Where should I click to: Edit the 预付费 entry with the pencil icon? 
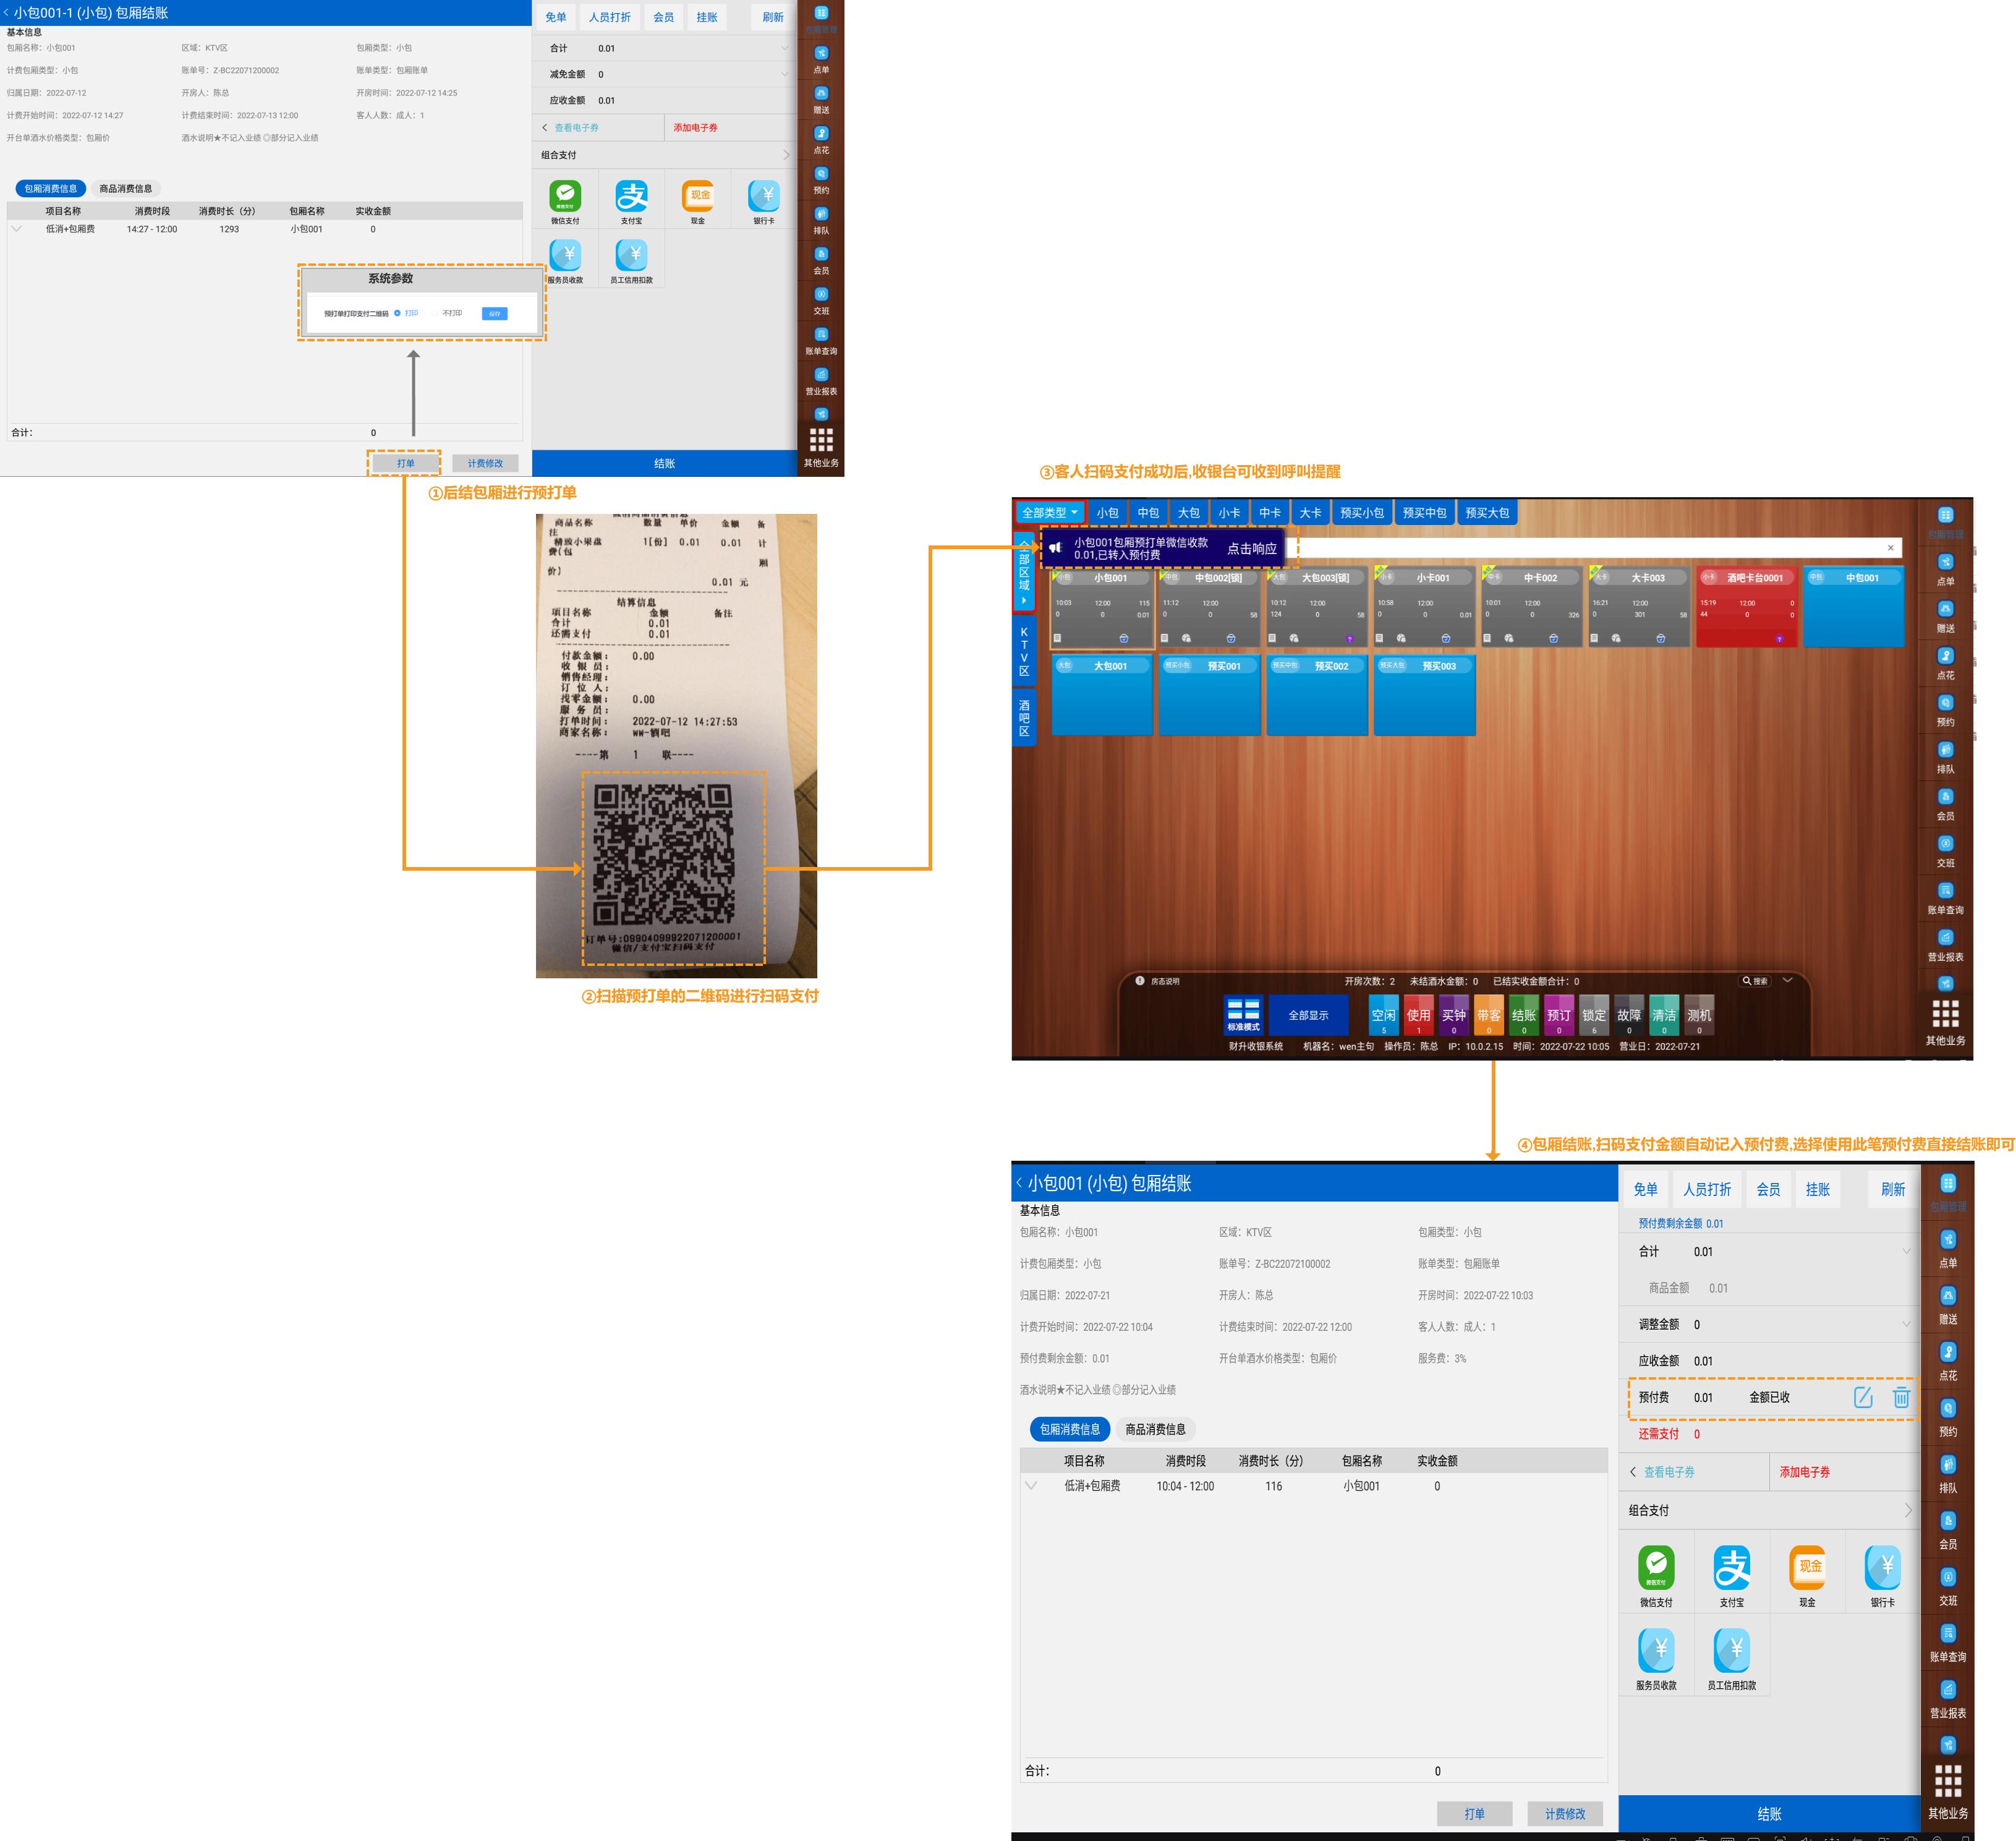tap(1863, 1397)
